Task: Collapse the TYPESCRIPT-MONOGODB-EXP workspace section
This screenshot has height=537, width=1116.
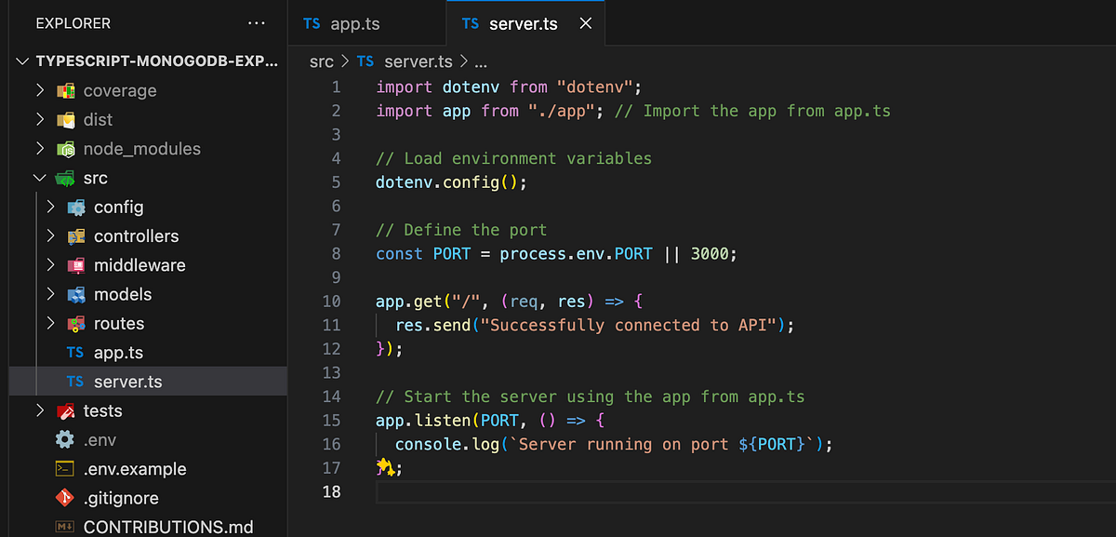Action: click(22, 60)
